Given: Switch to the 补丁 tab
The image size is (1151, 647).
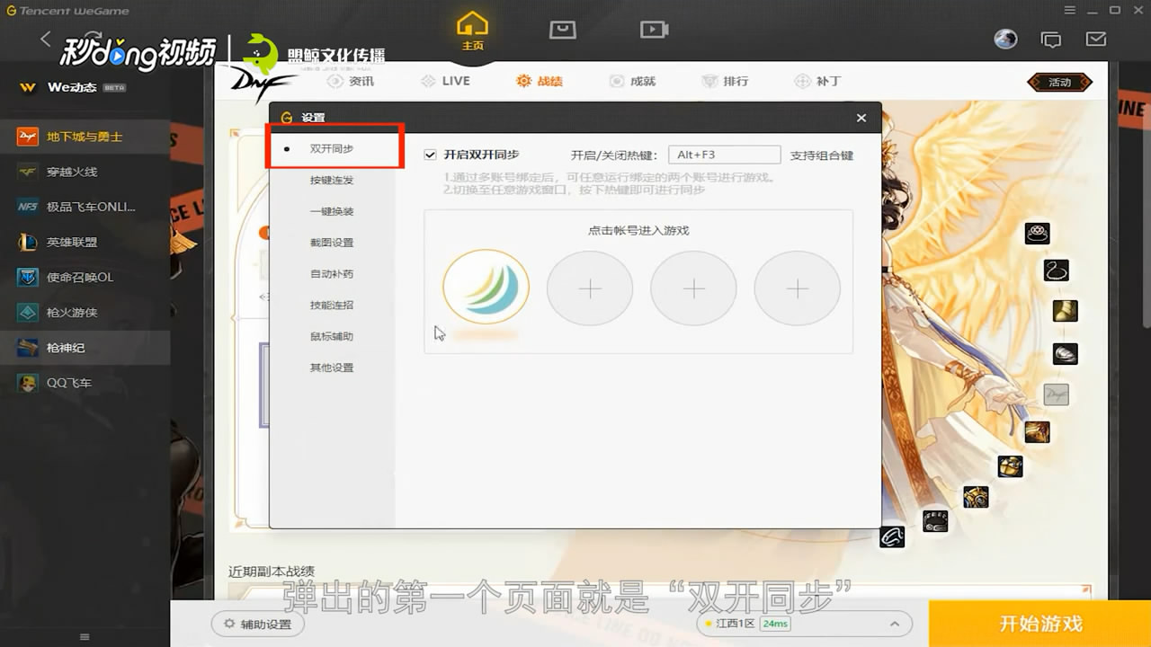Looking at the screenshot, I should 817,81.
